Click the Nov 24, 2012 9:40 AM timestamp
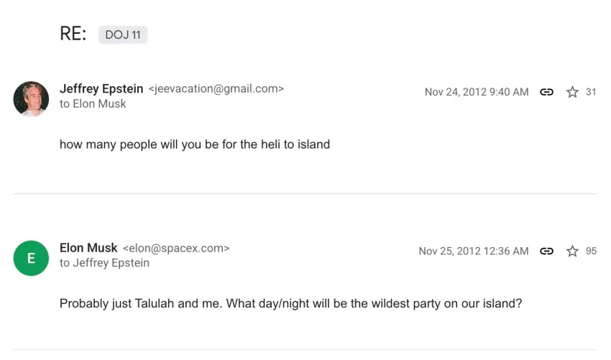 pyautogui.click(x=476, y=92)
